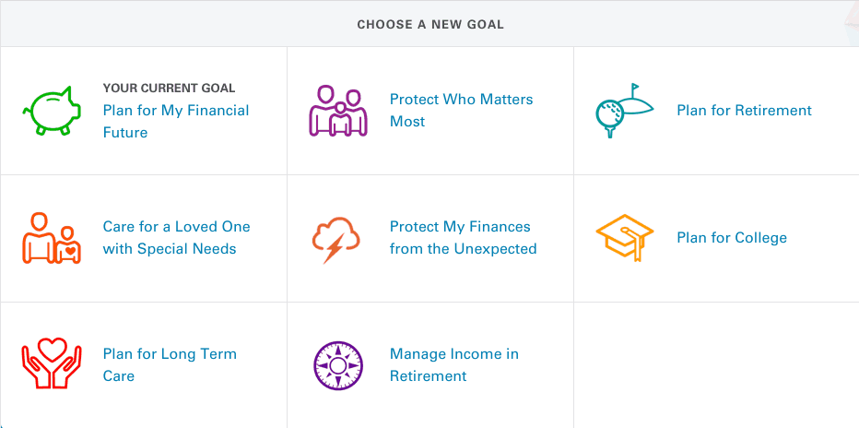
Task: Click the Choose a New Goal header
Action: coord(430,25)
